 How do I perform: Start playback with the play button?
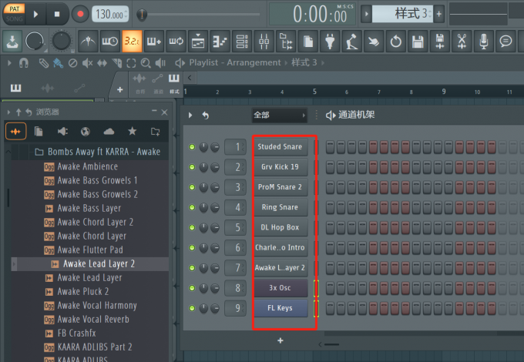point(35,14)
